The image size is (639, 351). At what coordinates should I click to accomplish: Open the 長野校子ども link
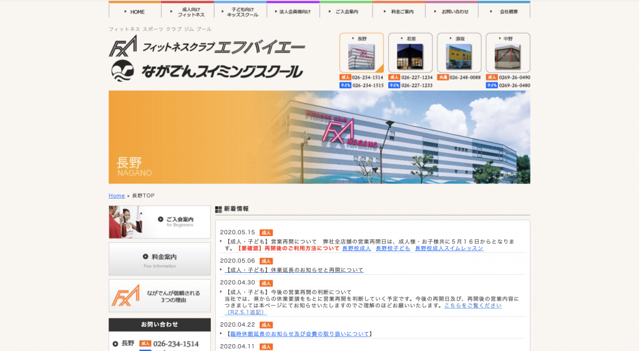pyautogui.click(x=393, y=249)
